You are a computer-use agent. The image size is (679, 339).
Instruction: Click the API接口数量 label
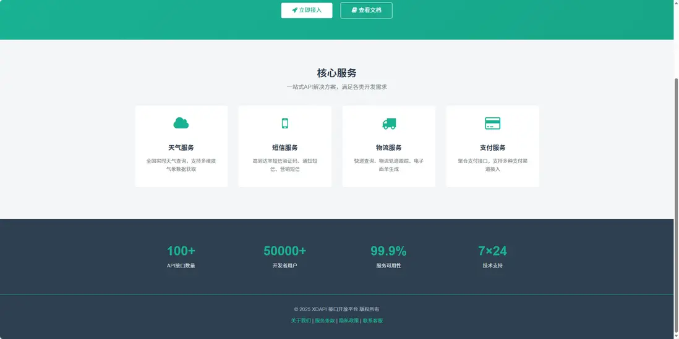[x=181, y=266]
